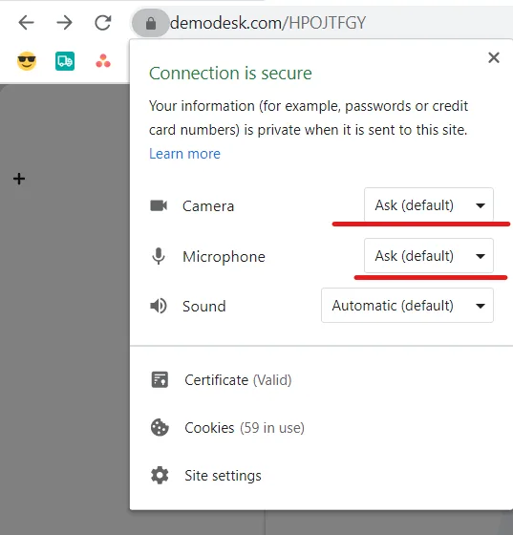This screenshot has width=513, height=535.
Task: Click the camera icon in permissions
Action: tap(159, 205)
